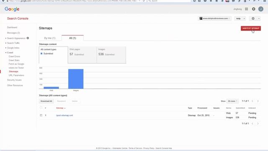Open the site property selector dropdown
The width and height of the screenshot is (268, 151).
pos(215,18)
